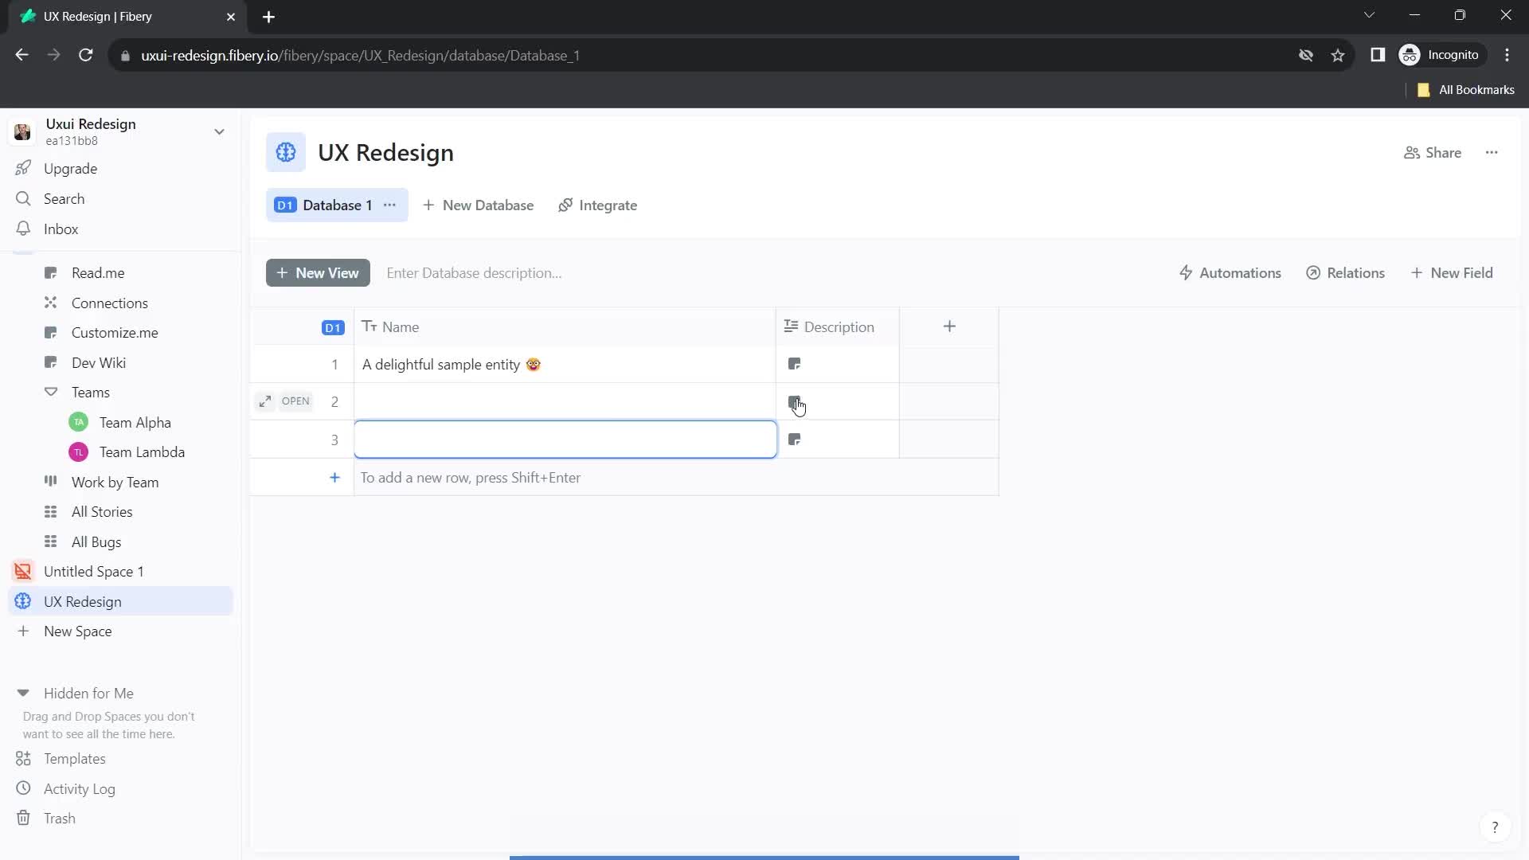Select UX Redesign in sidebar
The image size is (1529, 860).
(83, 602)
